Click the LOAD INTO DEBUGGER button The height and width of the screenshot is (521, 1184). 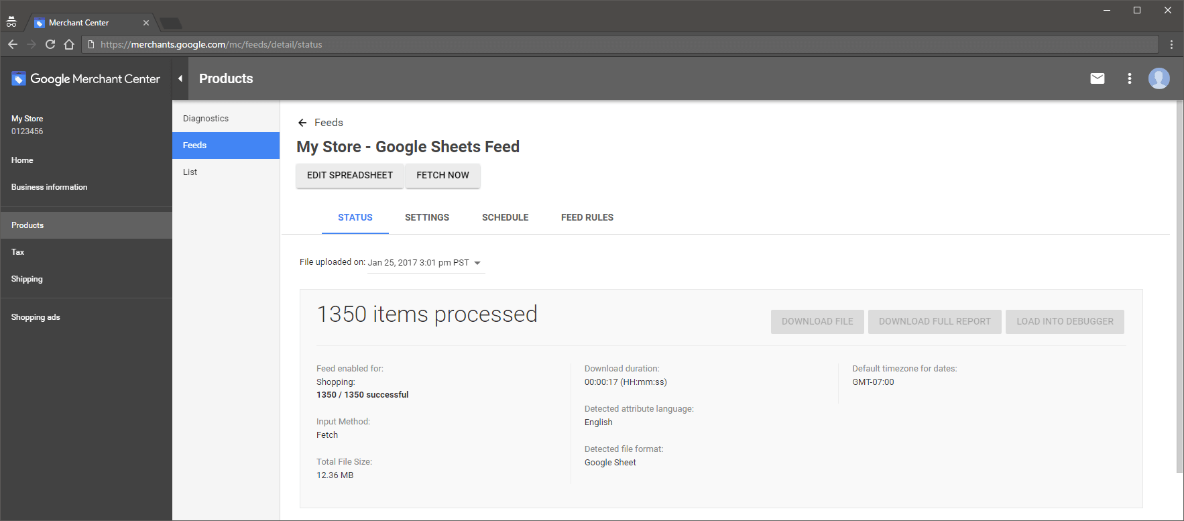(x=1065, y=322)
